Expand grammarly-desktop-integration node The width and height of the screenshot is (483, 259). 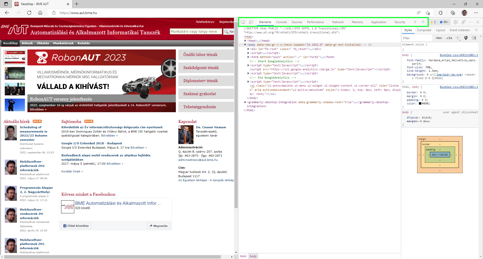click(x=245, y=102)
